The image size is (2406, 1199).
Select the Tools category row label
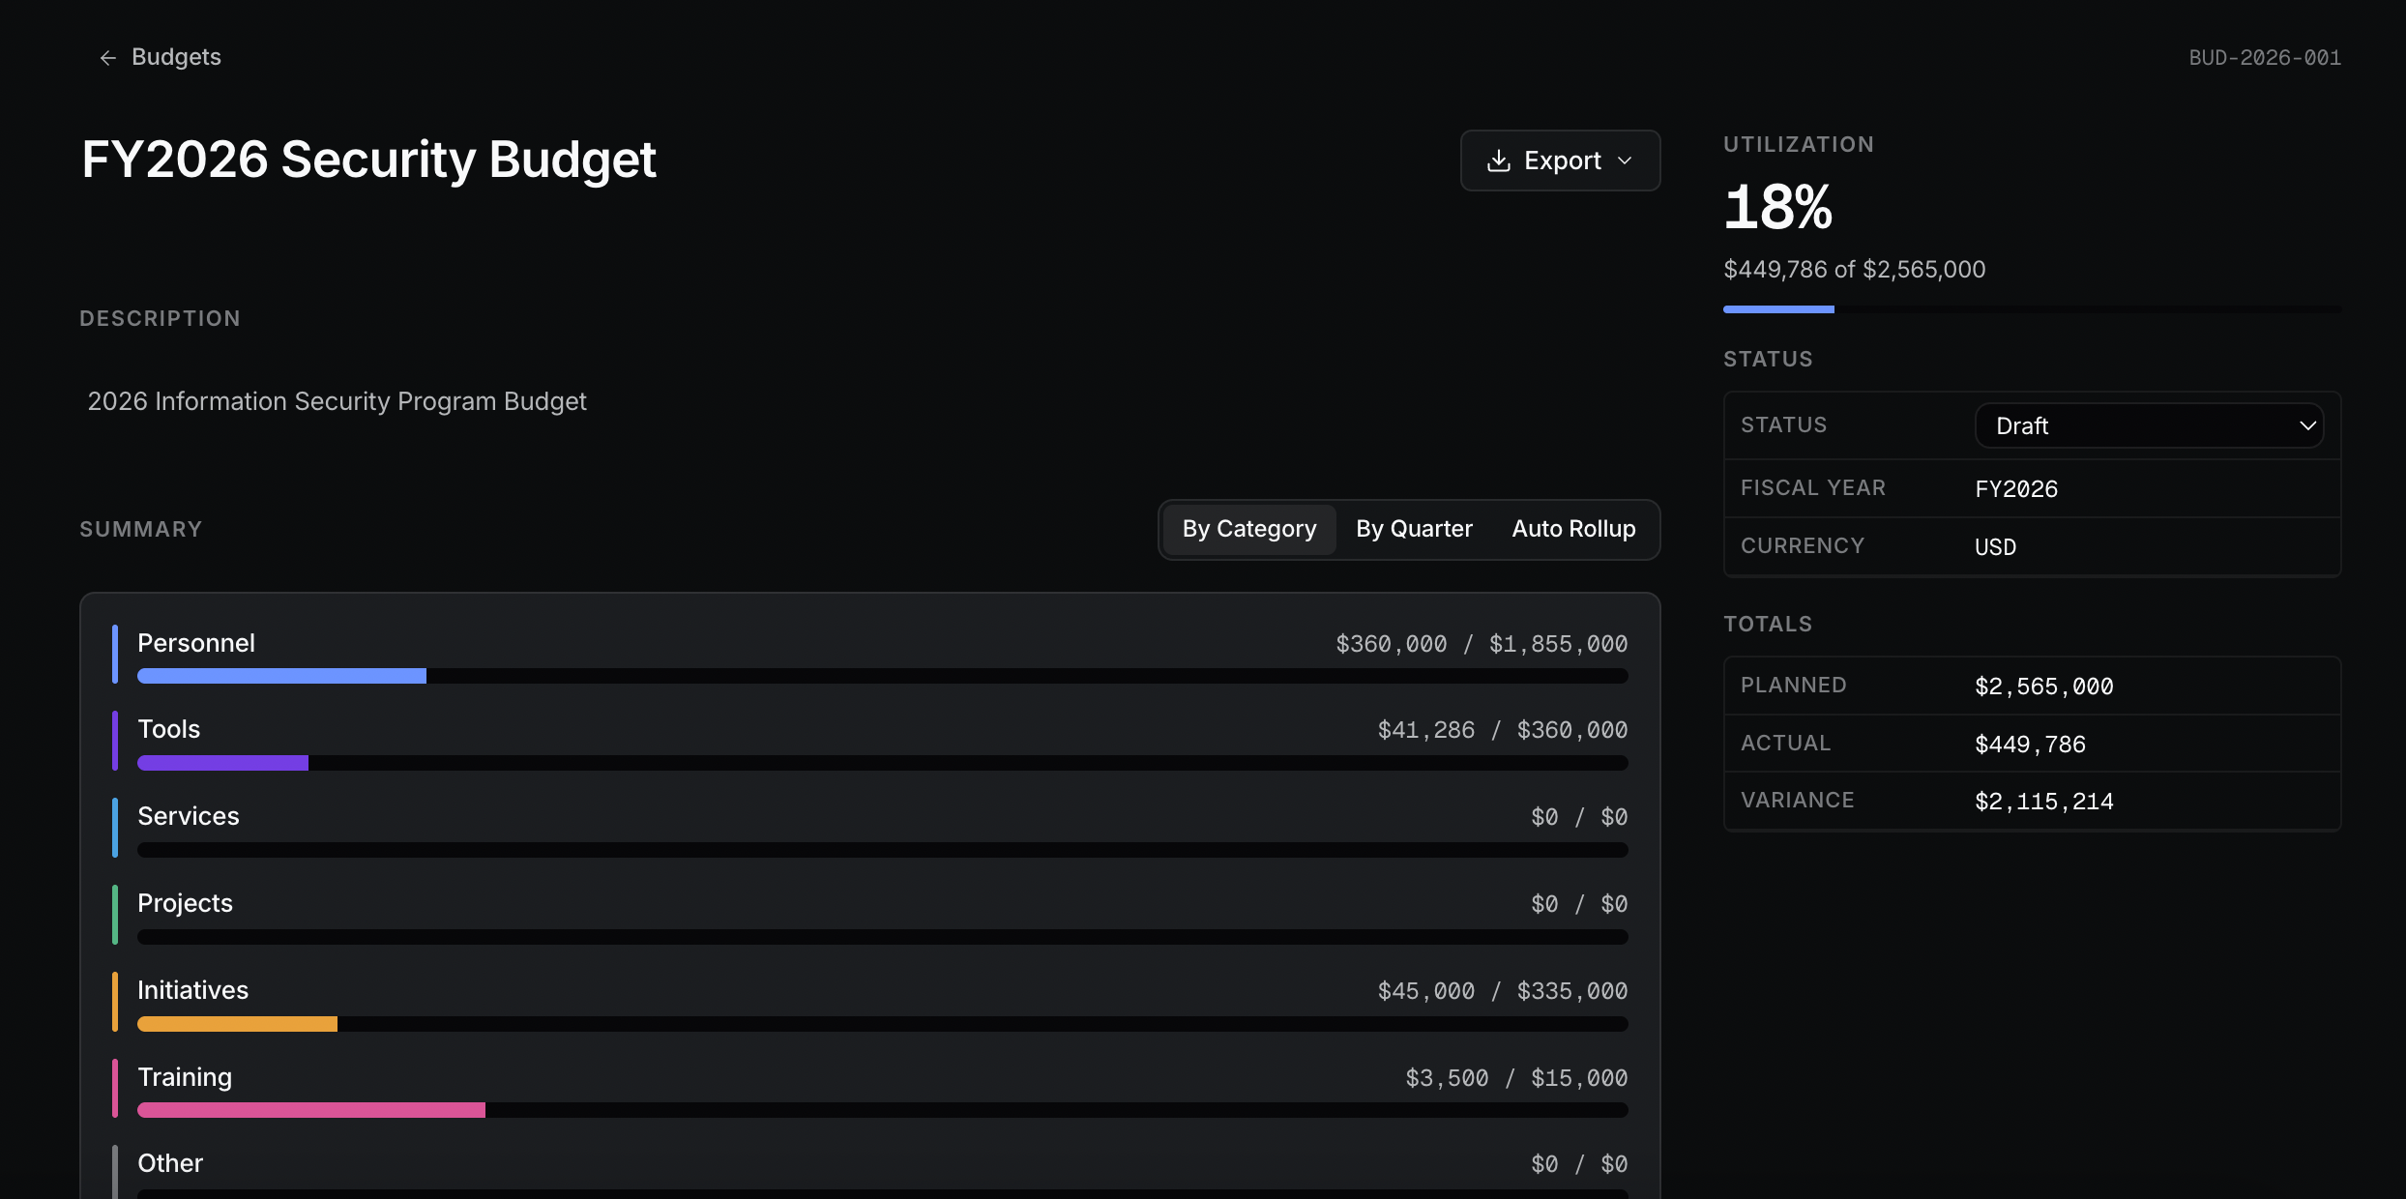168,729
